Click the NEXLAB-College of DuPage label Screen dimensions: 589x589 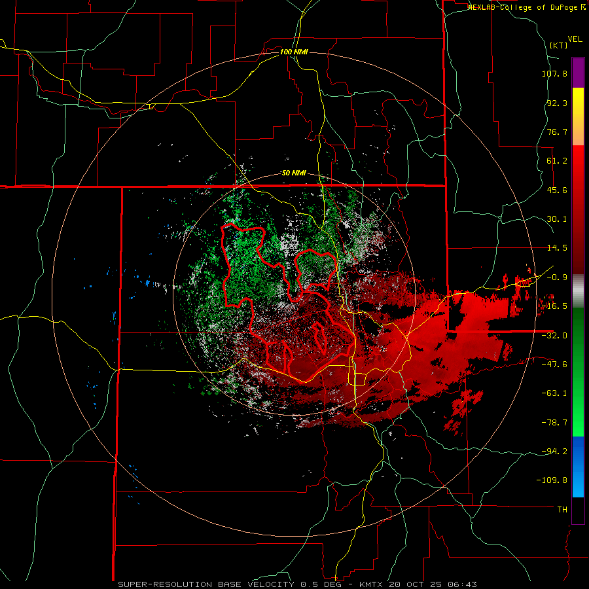[526, 7]
